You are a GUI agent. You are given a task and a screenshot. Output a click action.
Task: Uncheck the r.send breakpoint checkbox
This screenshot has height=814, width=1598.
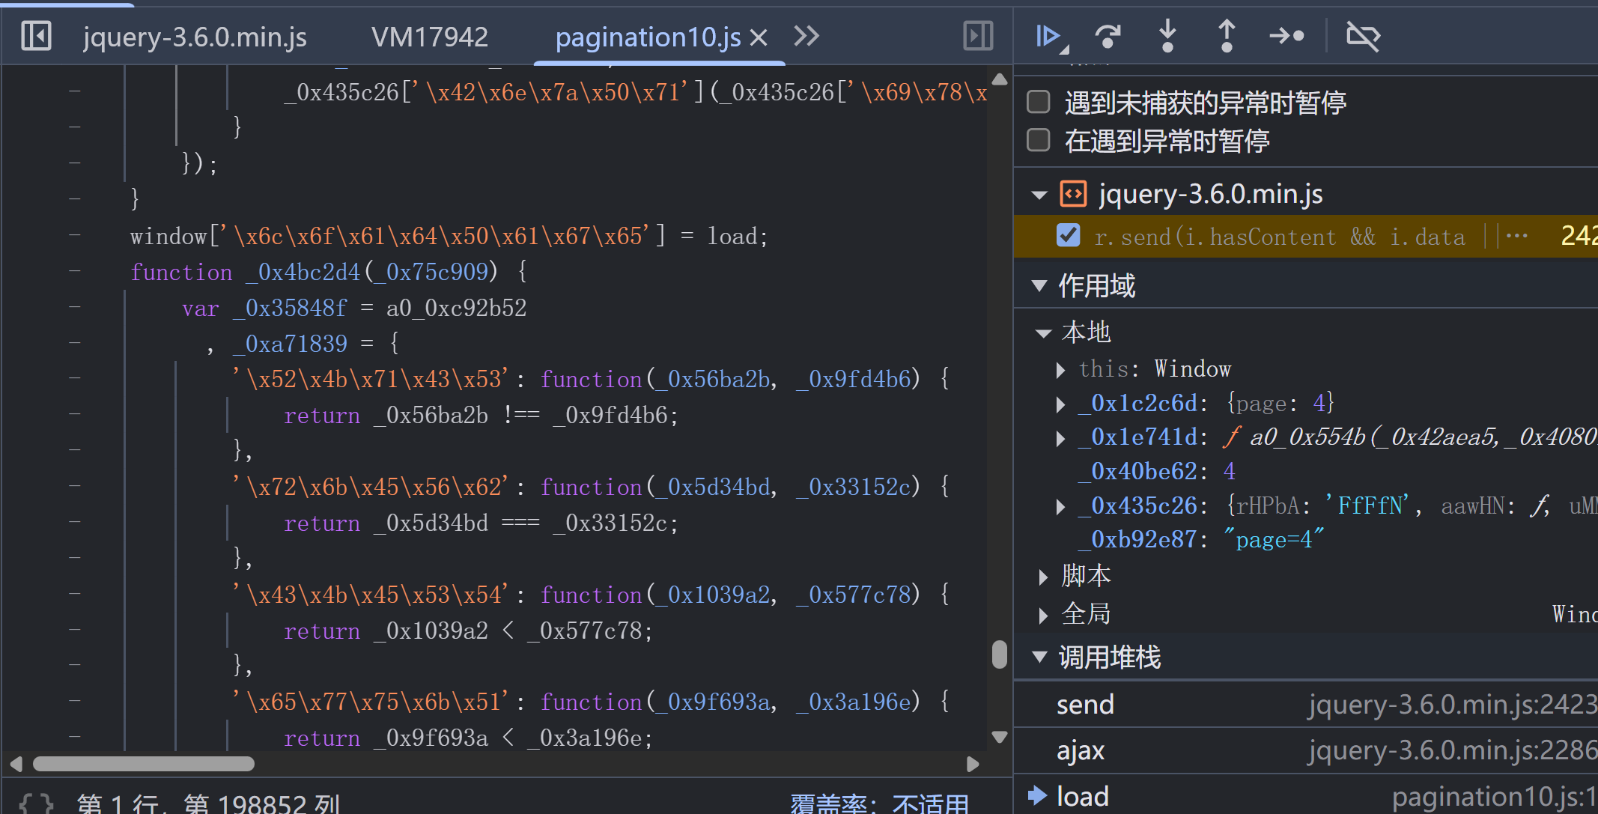(1068, 236)
